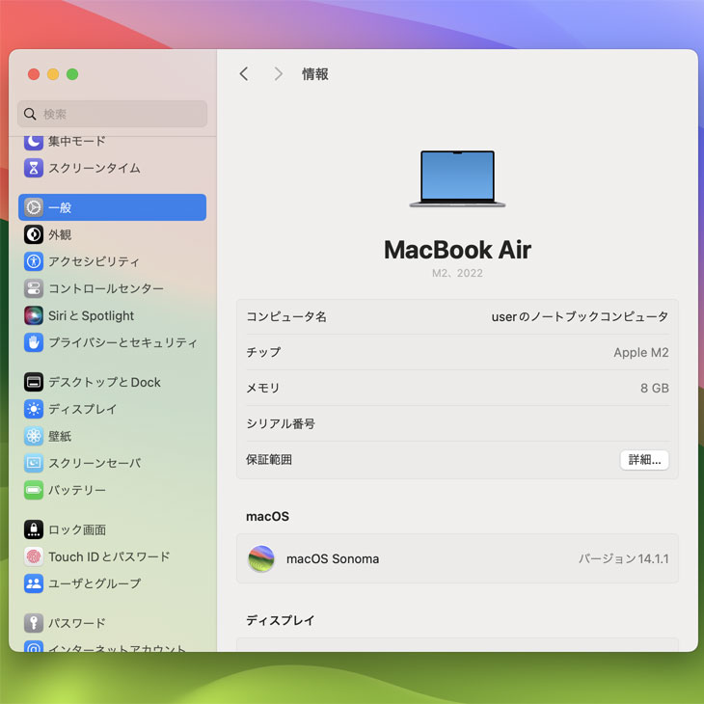704x704 pixels.
Task: Click the チップ row label
Action: point(263,352)
